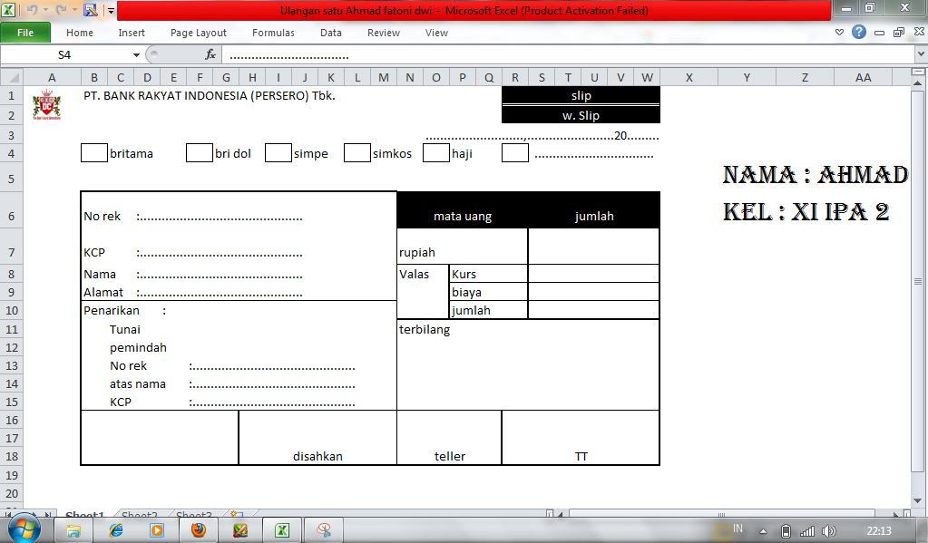
Task: Select the row 5 header
Action: coord(11,179)
